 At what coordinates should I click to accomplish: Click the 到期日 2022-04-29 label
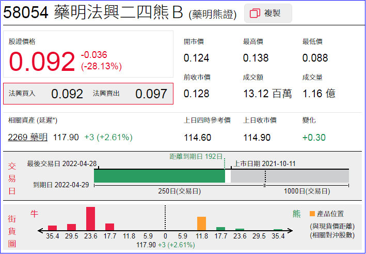coord(61,185)
